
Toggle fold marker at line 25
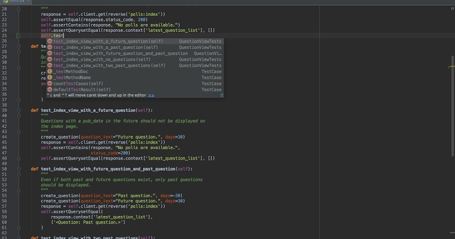point(18,36)
